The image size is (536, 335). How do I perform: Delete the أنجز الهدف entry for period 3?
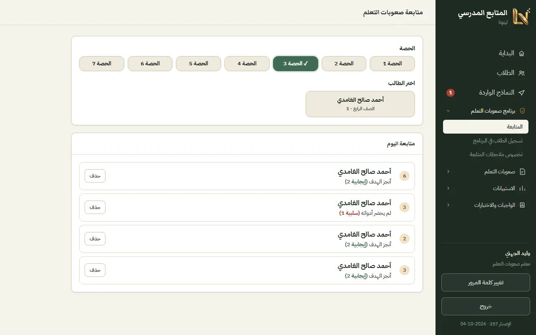point(95,270)
